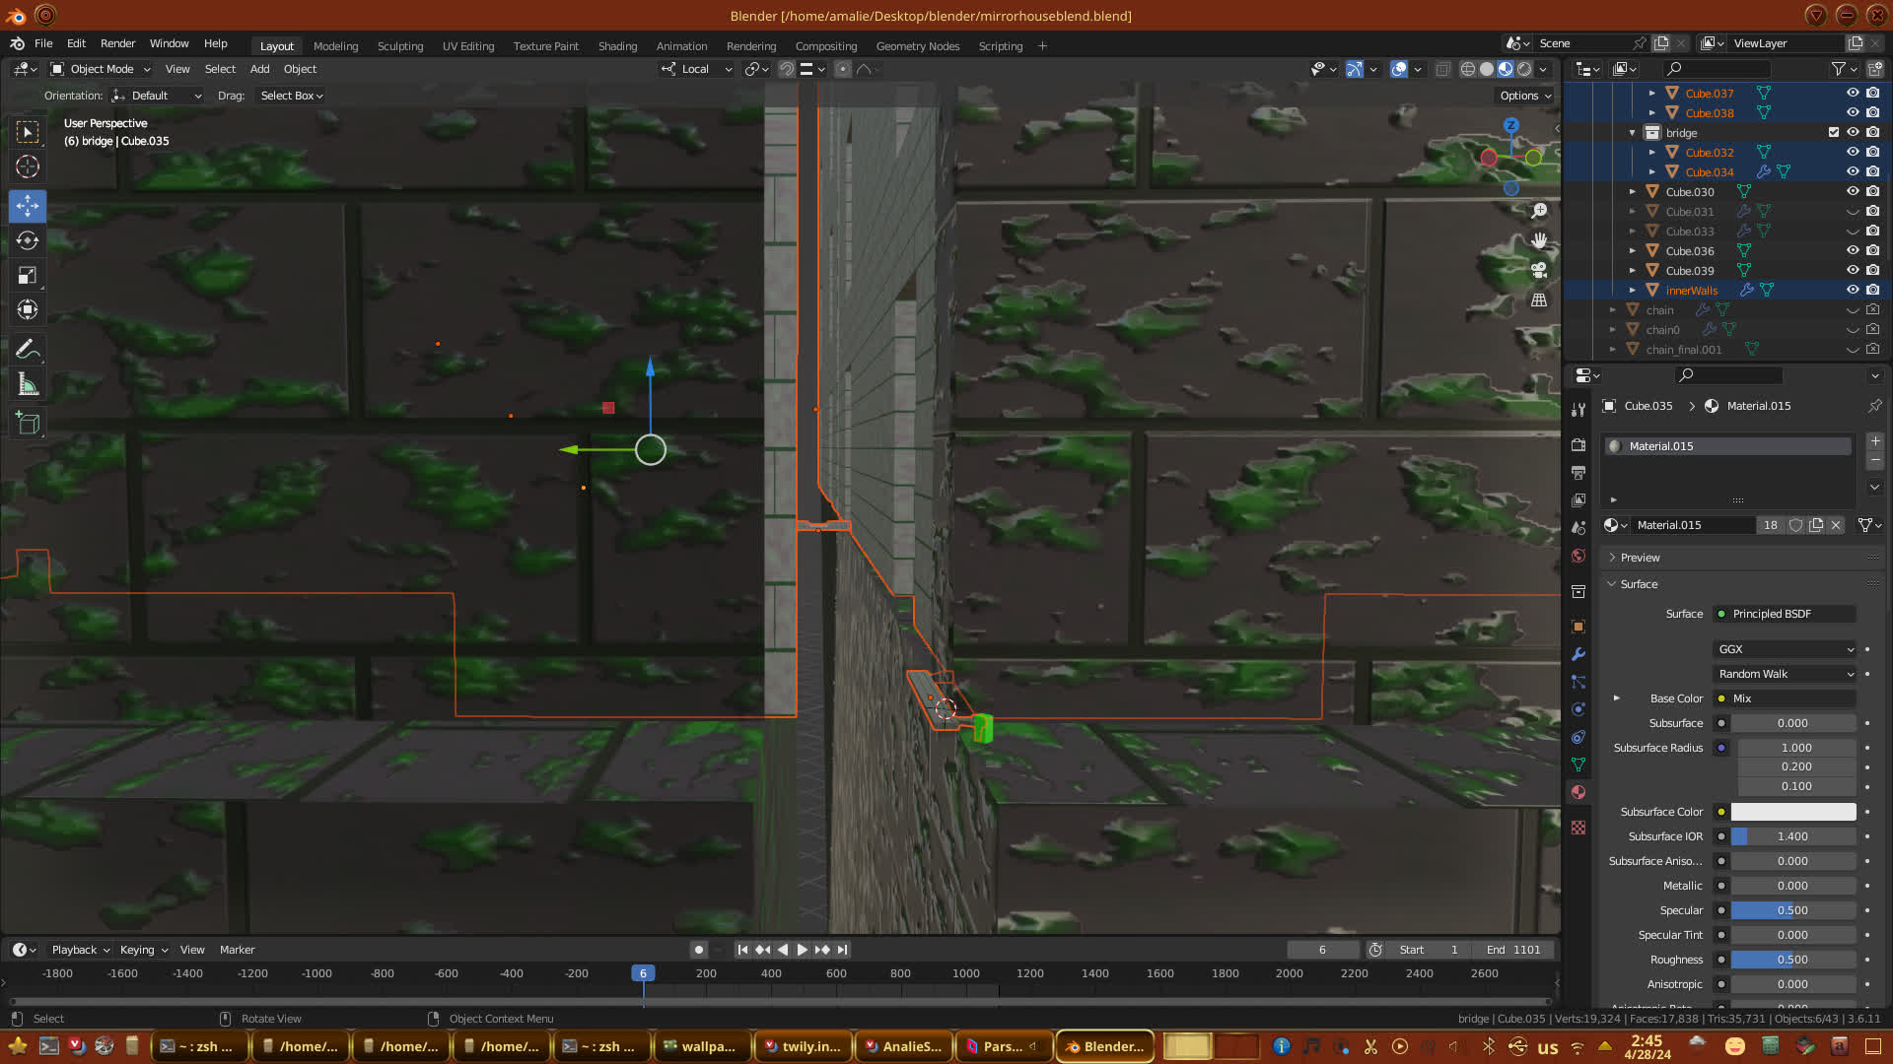Click the End frame field 1101
This screenshot has width=1893, height=1064.
(1514, 950)
